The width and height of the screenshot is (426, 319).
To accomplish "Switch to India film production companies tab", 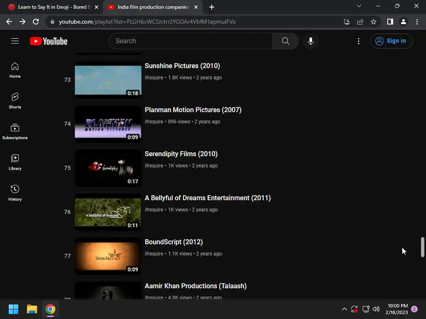I will (x=152, y=7).
